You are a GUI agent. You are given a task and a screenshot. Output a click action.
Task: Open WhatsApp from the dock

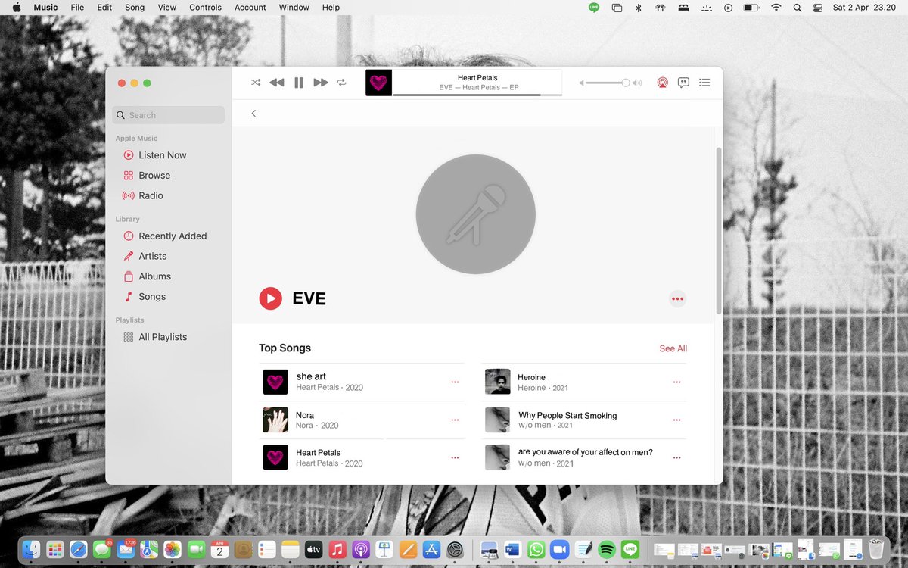pyautogui.click(x=536, y=550)
